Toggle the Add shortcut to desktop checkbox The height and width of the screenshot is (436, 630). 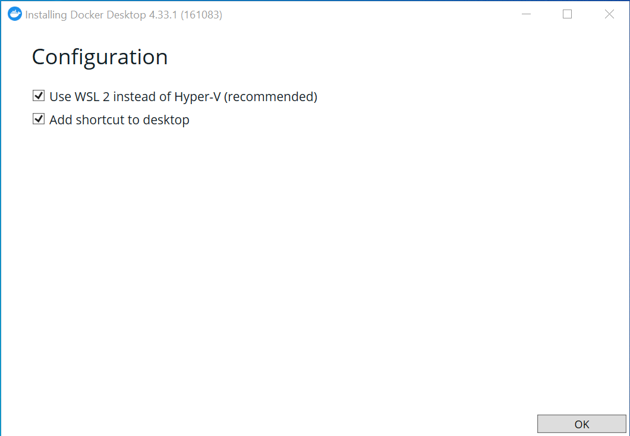tap(39, 119)
